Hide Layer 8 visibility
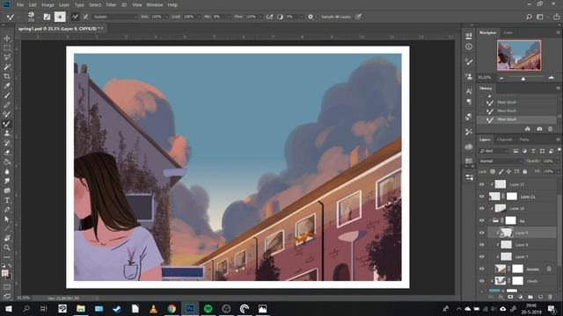The image size is (563, 316). pos(482,245)
